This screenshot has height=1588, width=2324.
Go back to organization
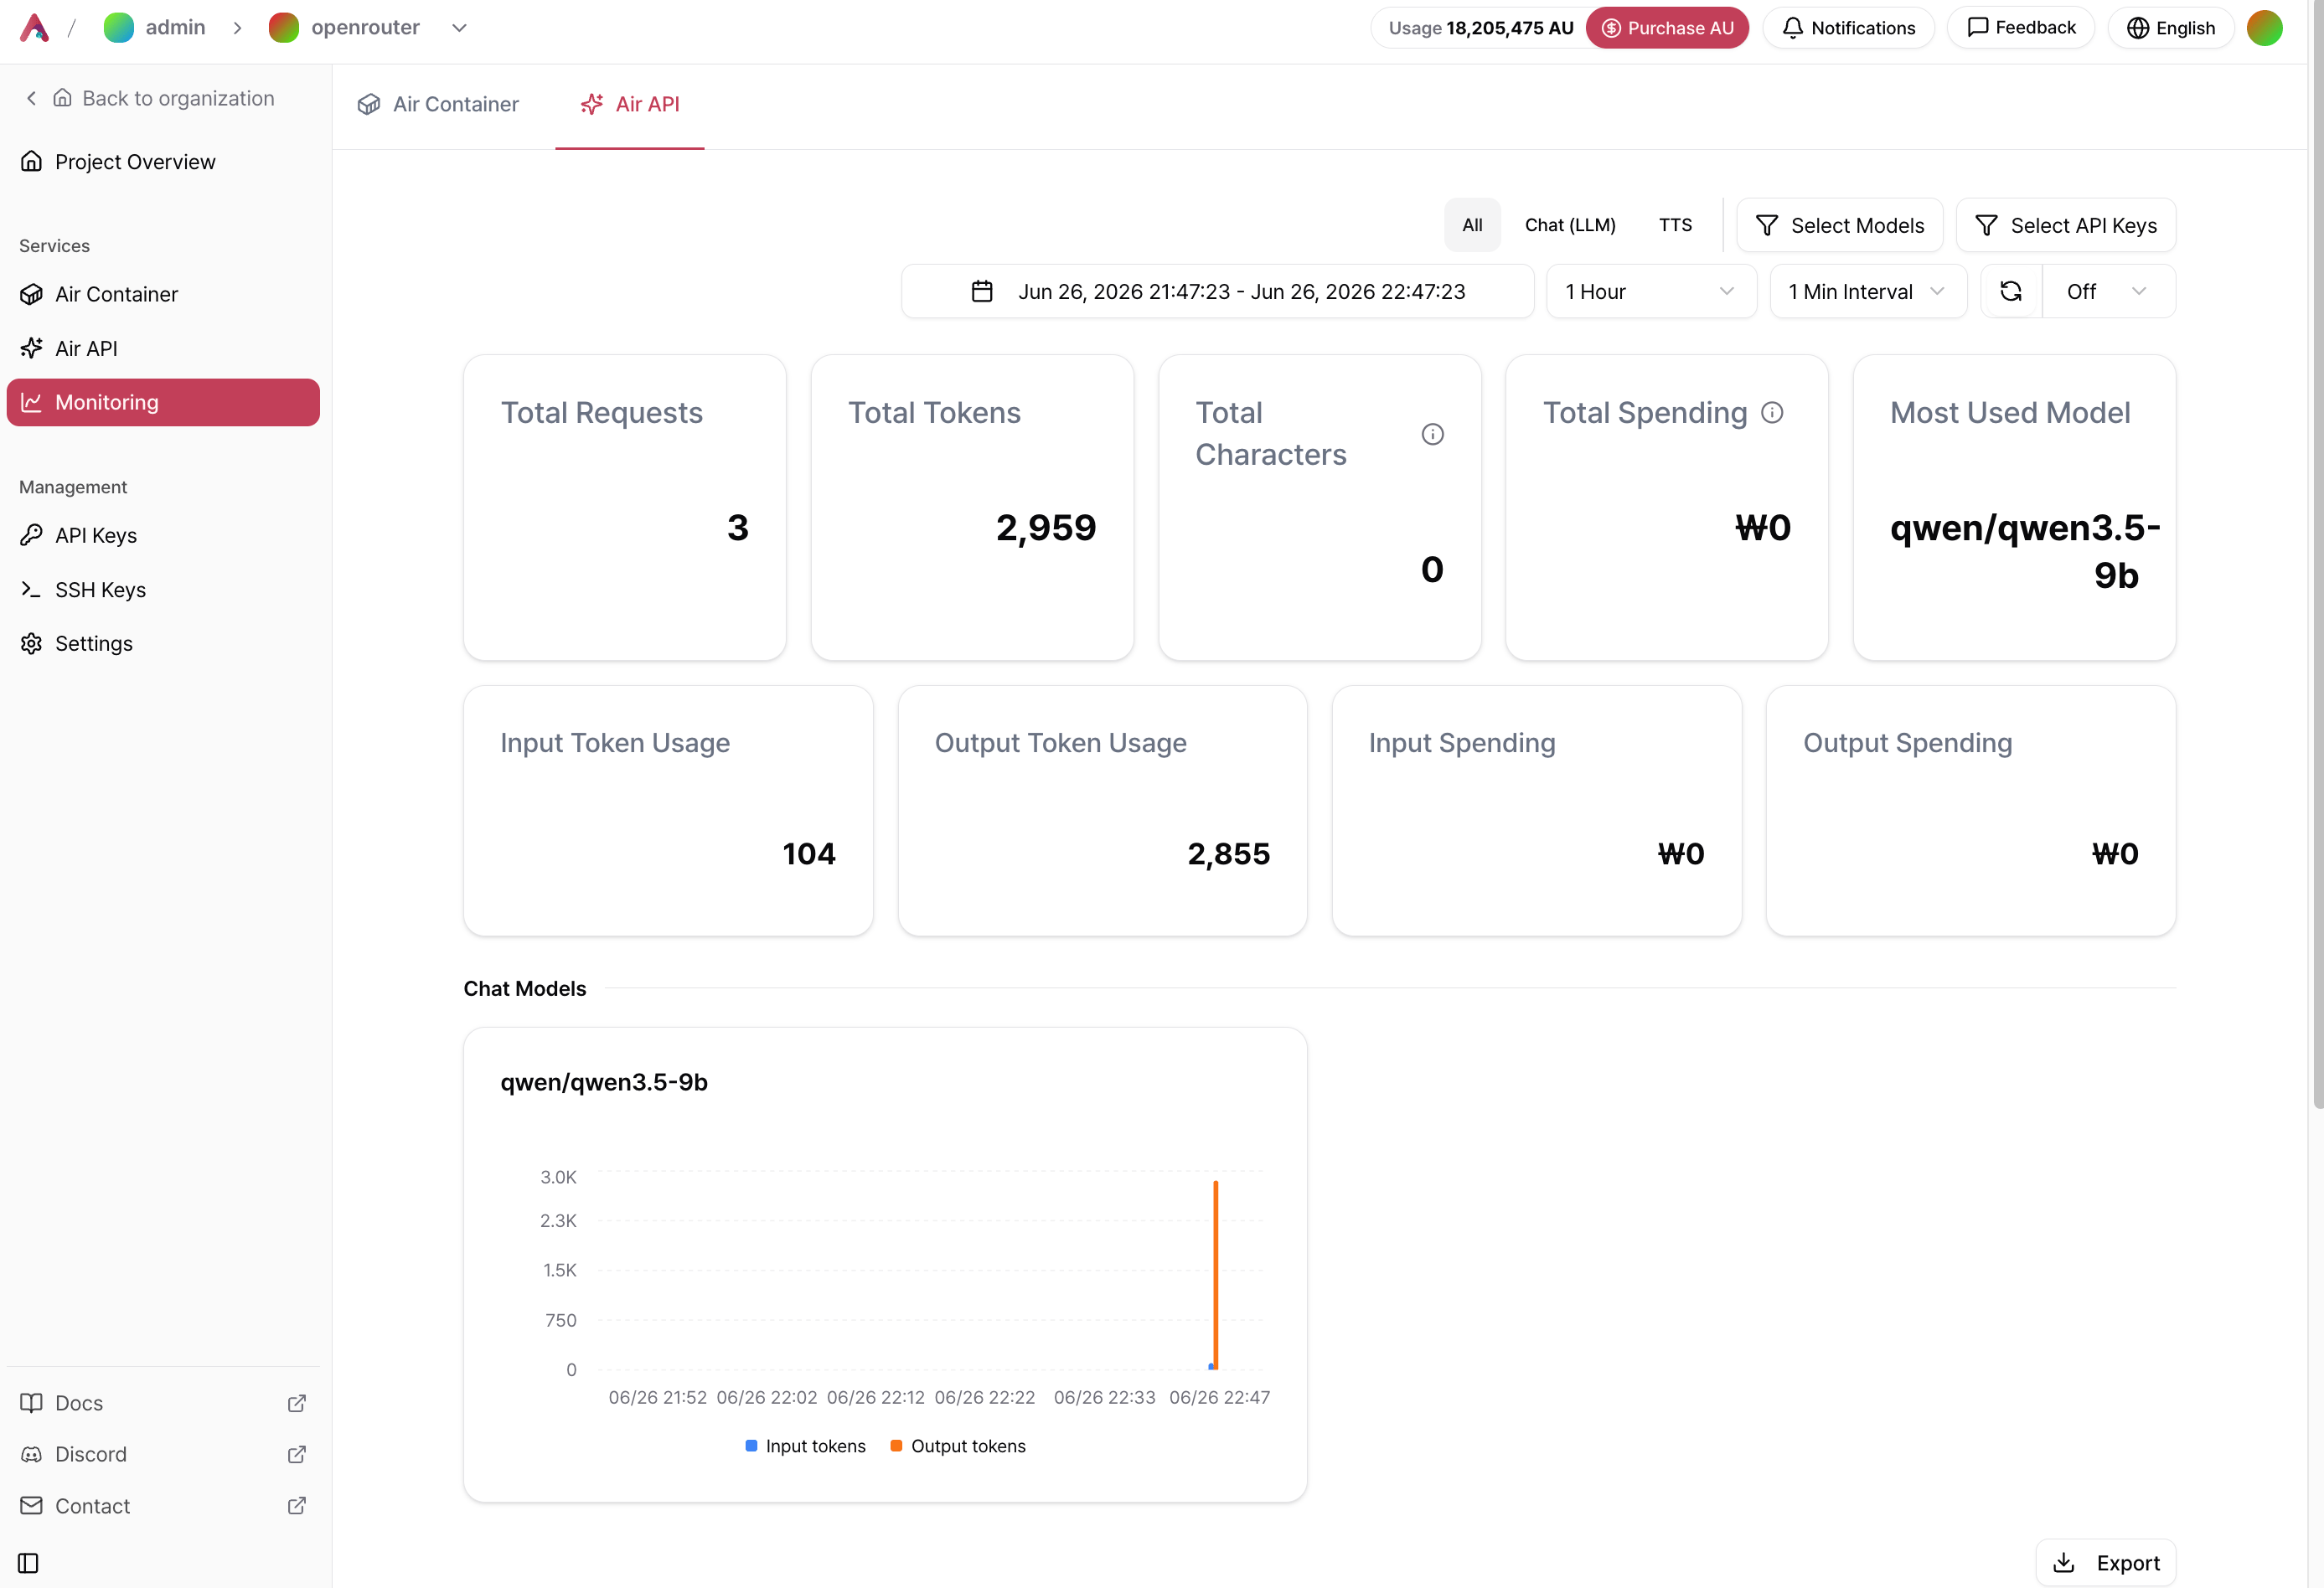(x=150, y=98)
